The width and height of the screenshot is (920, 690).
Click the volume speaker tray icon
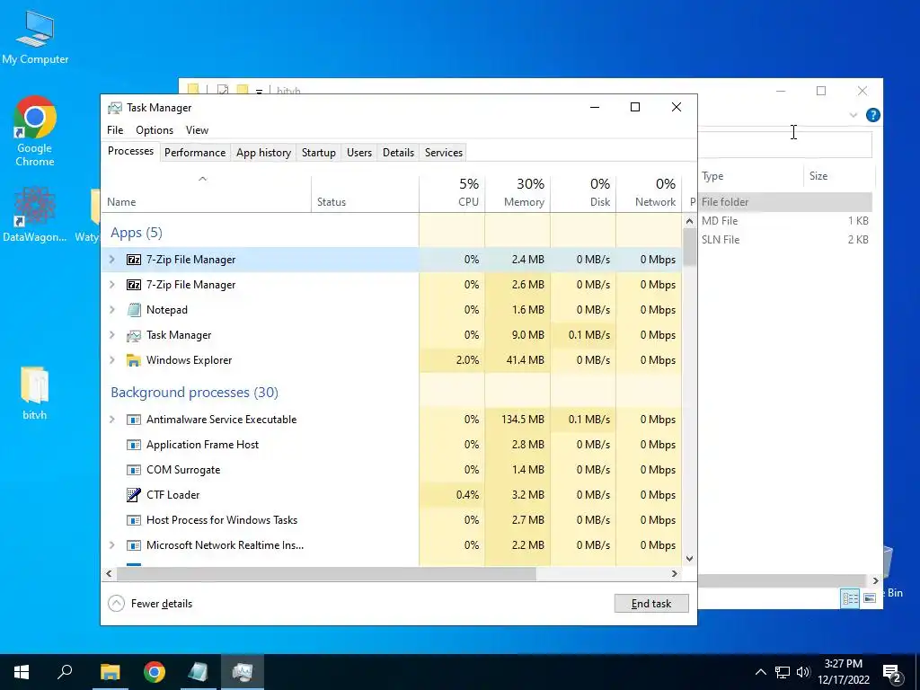[803, 672]
